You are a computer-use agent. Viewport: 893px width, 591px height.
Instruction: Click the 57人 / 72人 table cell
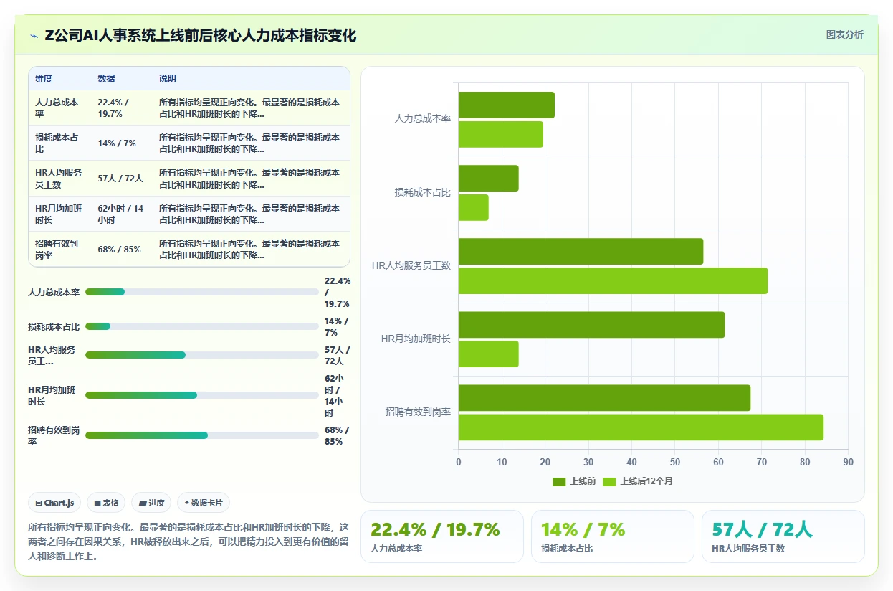[x=123, y=179]
